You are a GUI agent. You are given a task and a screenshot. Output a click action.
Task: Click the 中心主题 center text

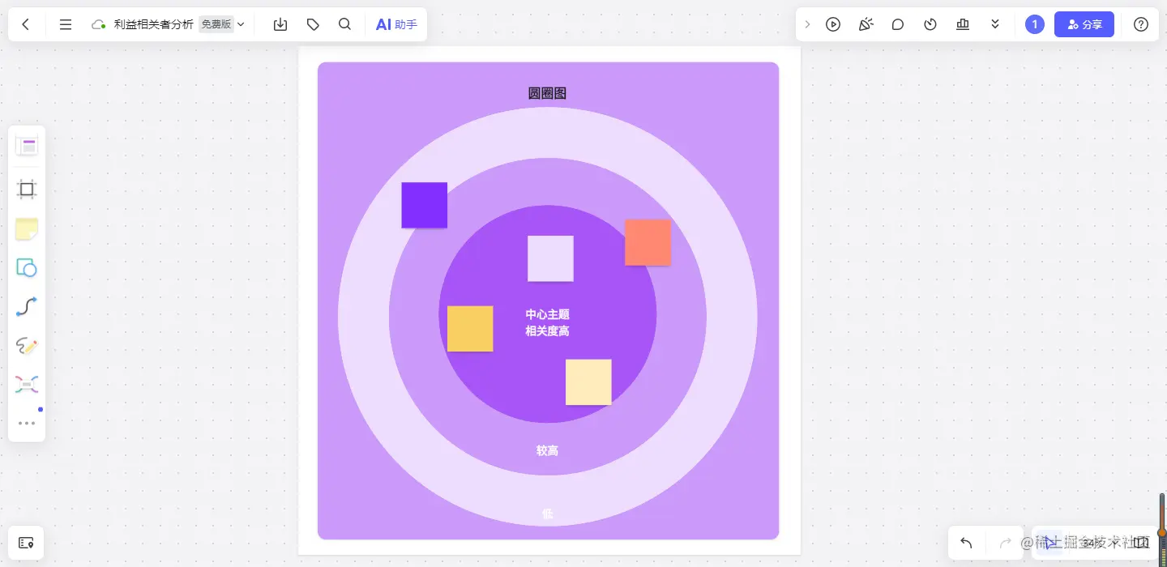click(x=548, y=314)
